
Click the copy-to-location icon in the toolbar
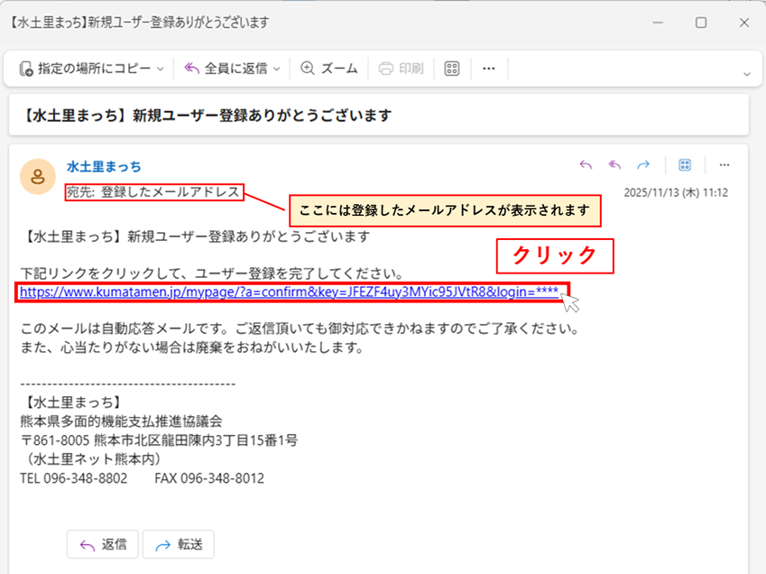click(26, 69)
